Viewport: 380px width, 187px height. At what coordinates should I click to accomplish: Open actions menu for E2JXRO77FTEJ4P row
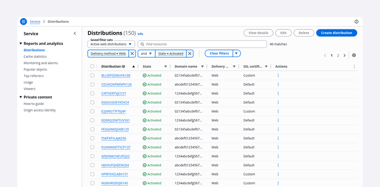(x=278, y=111)
